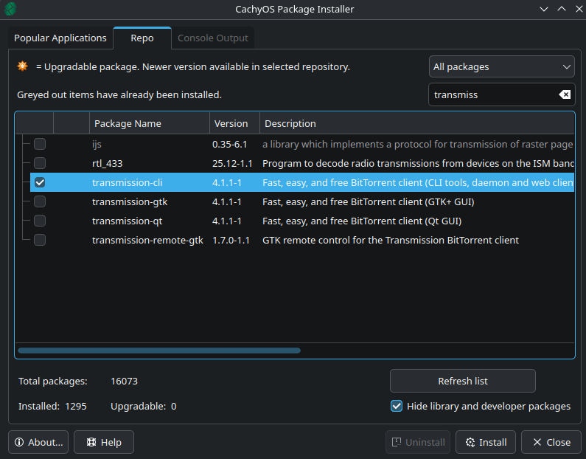Click the orange upgradable package star icon

pyautogui.click(x=22, y=66)
